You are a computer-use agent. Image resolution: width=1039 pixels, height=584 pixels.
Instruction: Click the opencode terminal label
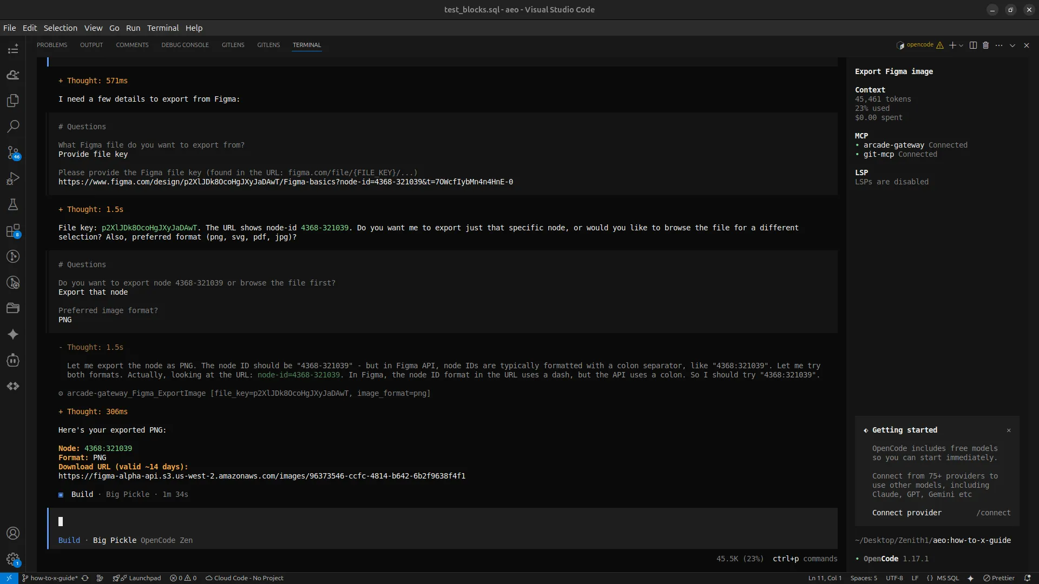[x=920, y=45]
